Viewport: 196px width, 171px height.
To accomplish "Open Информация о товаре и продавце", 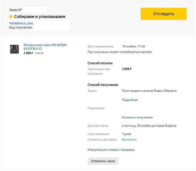I will [x=111, y=150].
